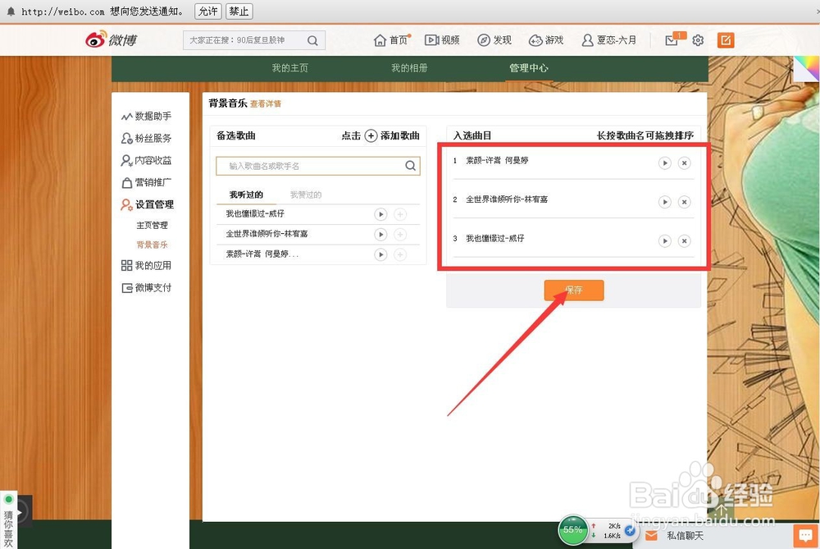
Task: Open the orange compose post icon
Action: click(x=725, y=39)
